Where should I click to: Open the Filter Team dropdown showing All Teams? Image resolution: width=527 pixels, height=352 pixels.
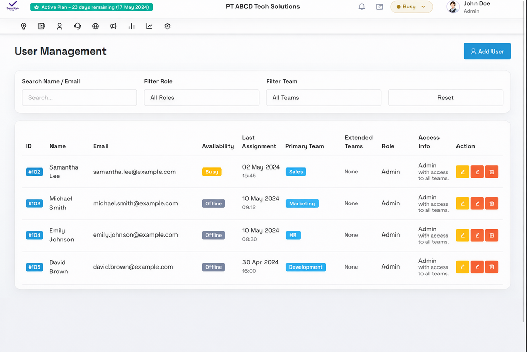point(323,97)
